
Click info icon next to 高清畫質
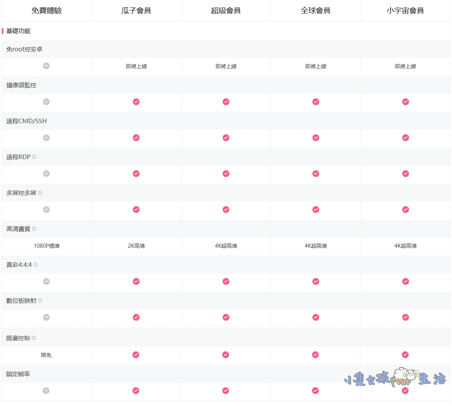click(x=34, y=229)
